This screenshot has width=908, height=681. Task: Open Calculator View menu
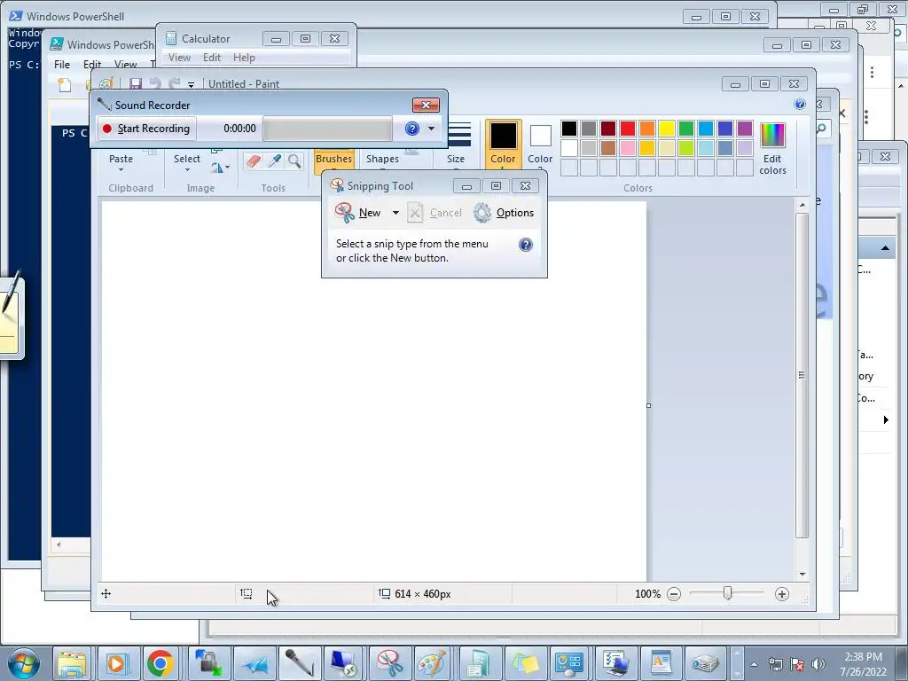pos(179,58)
